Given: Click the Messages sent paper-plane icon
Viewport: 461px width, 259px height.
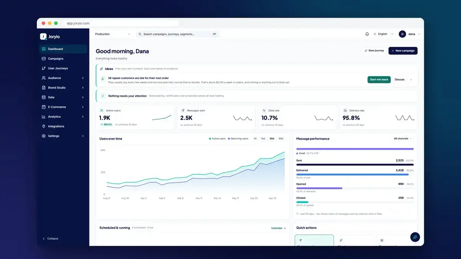Looking at the screenshot, I should pos(183,111).
